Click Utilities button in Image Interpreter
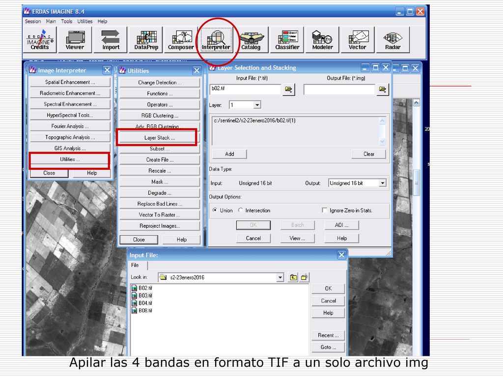The height and width of the screenshot is (377, 503). click(70, 160)
